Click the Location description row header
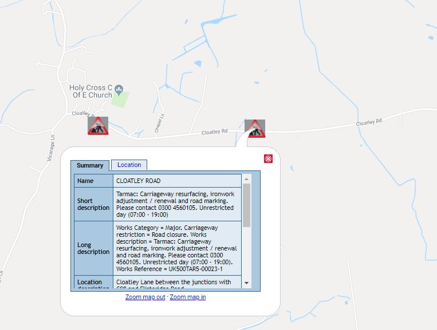Viewport: 437px width, 330px height. [x=93, y=282]
